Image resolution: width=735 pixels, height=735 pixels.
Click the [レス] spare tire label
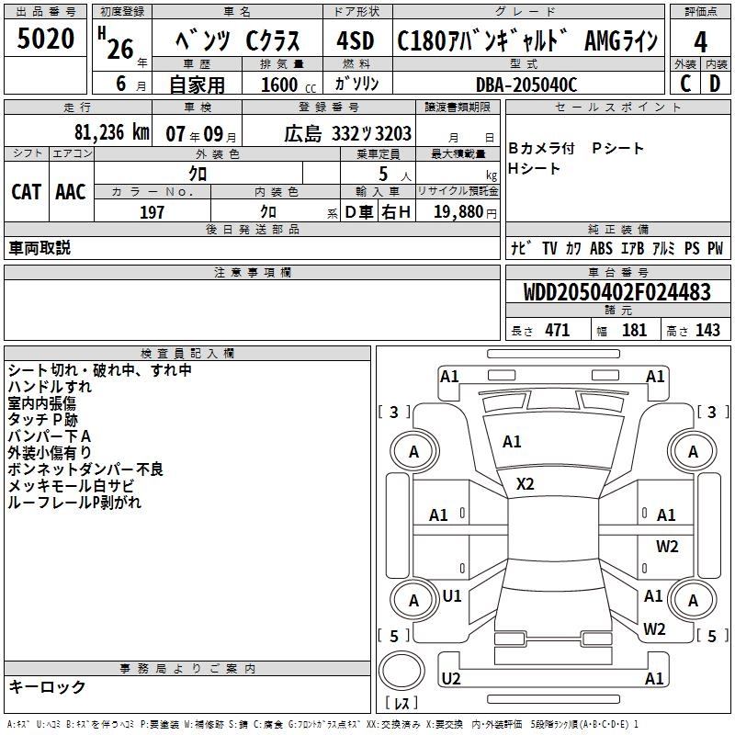click(x=401, y=703)
